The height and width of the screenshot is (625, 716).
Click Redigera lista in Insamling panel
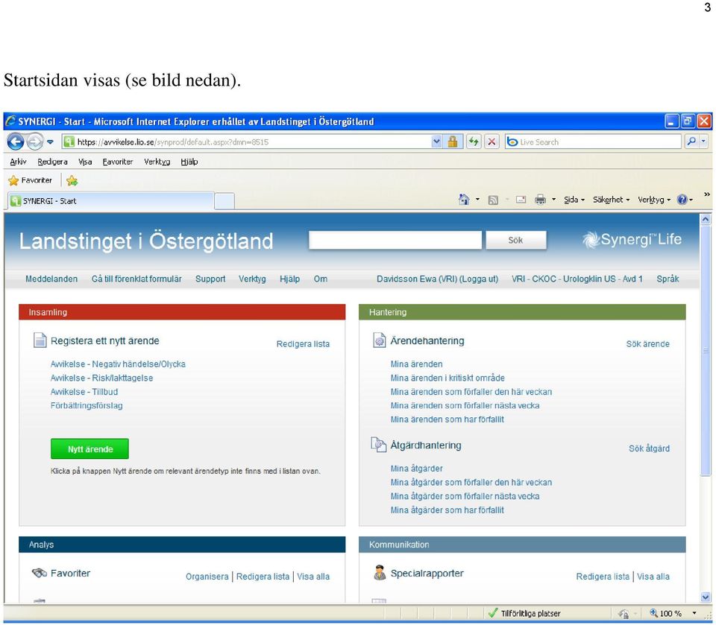coord(303,344)
